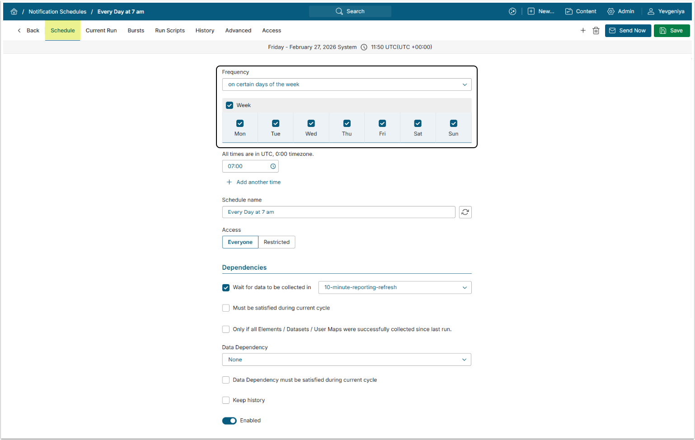Uncheck the Sat day checkbox
The width and height of the screenshot is (695, 440).
point(418,124)
